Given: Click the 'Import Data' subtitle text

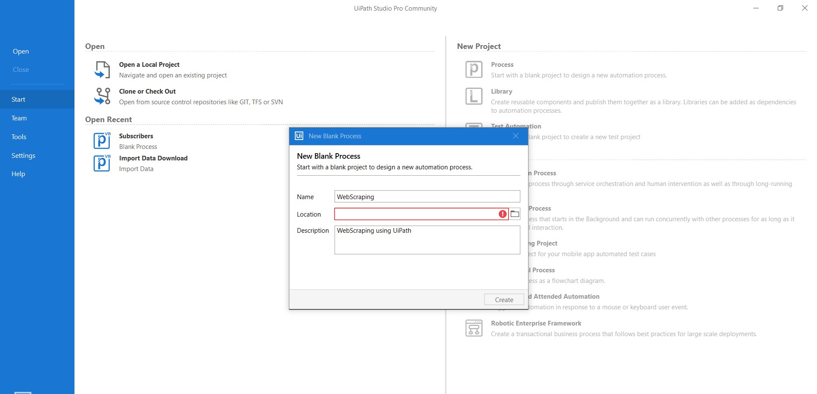Looking at the screenshot, I should point(136,169).
